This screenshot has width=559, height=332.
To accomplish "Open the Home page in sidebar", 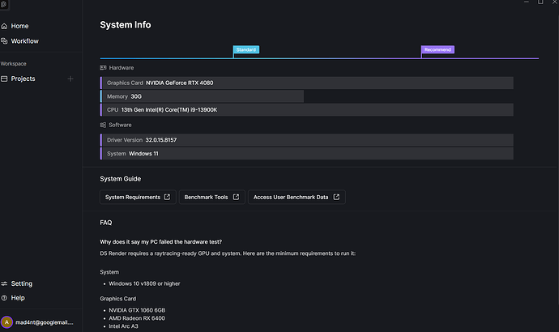I will click(x=19, y=26).
